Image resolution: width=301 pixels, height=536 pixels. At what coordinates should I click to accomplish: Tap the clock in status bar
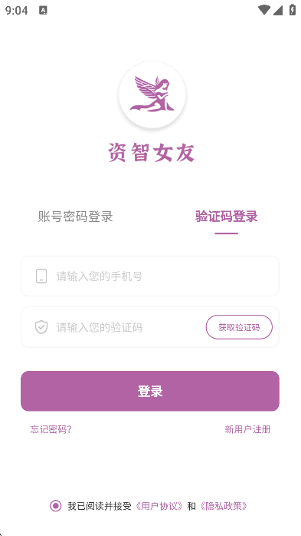click(x=16, y=11)
